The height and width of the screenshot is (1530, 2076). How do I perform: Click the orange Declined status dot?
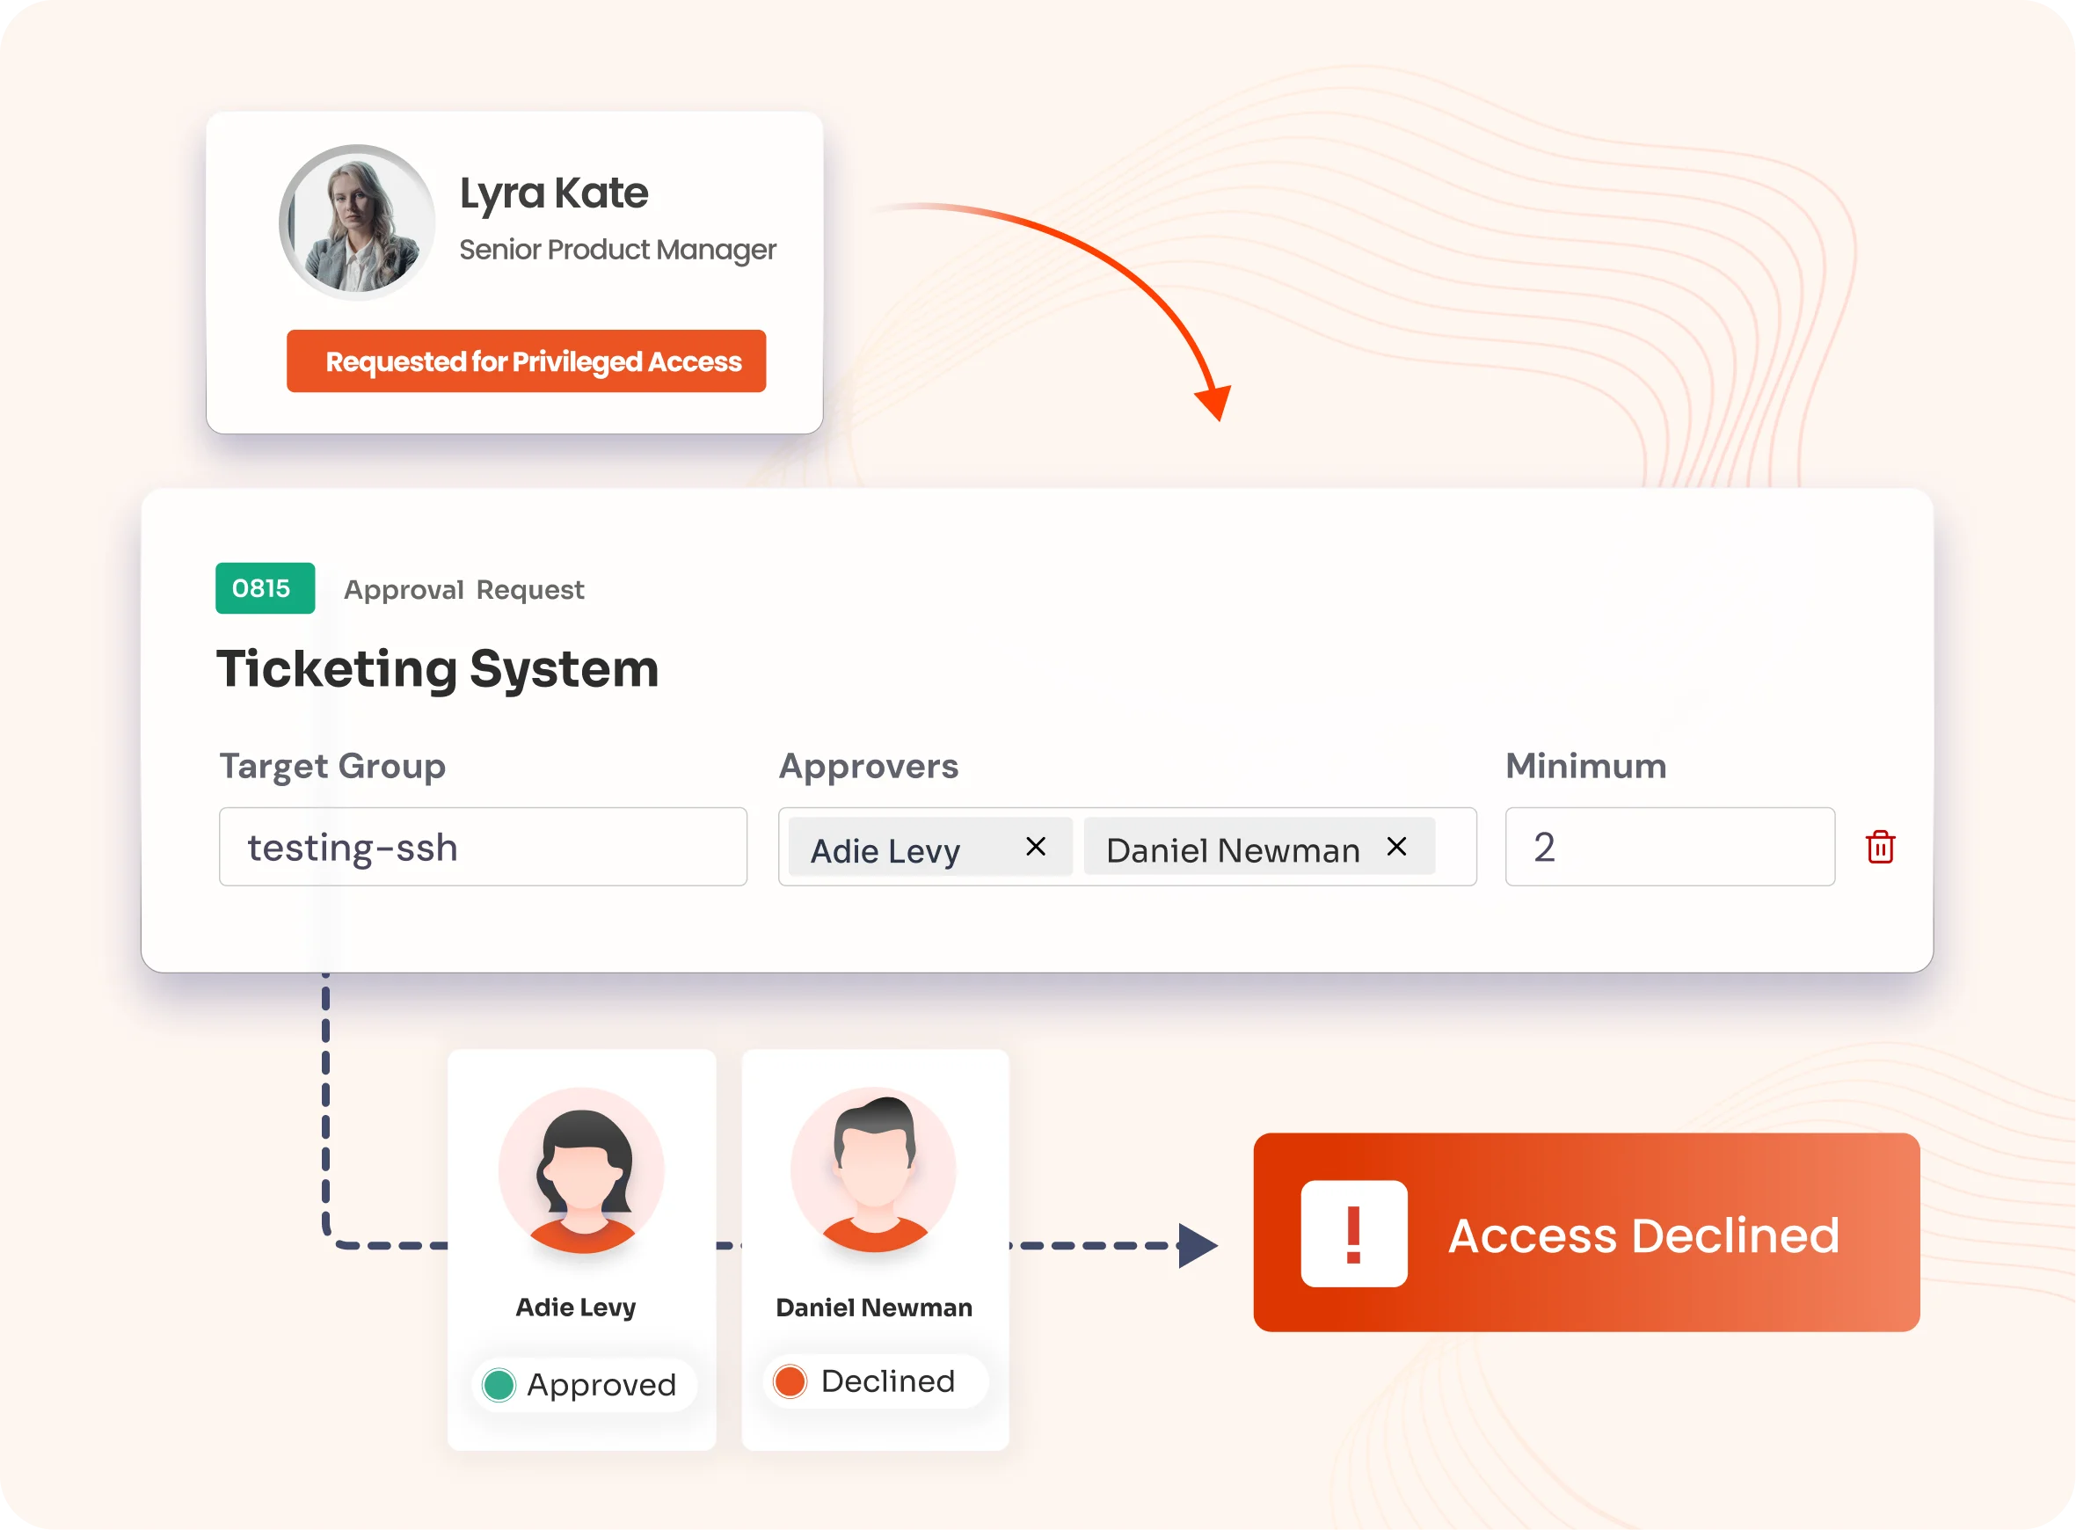[x=790, y=1381]
